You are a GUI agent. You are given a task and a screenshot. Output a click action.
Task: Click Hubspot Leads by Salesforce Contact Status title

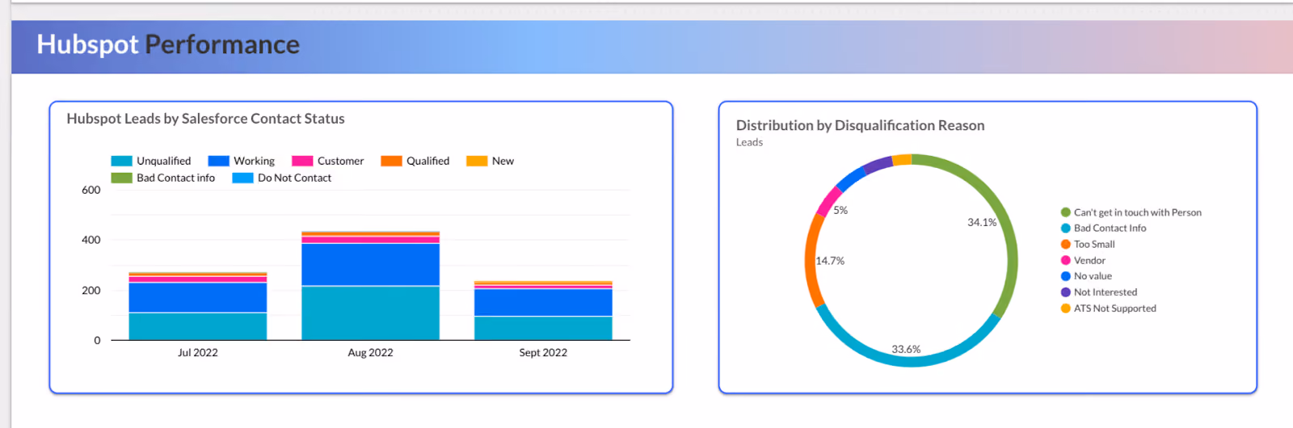pos(205,119)
